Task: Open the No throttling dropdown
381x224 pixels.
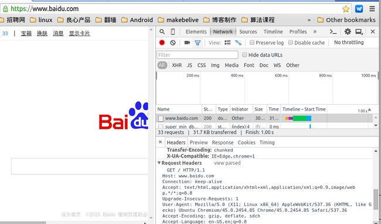Action: [x=349, y=43]
